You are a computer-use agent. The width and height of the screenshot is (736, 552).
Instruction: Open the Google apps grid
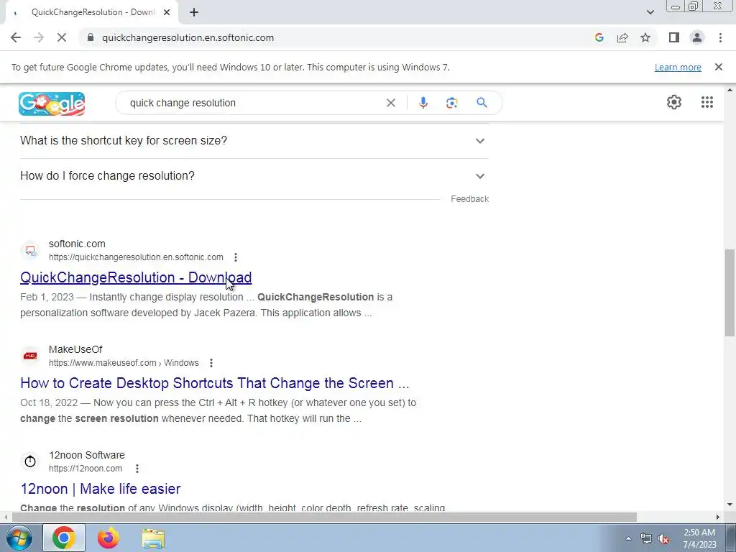(x=707, y=102)
